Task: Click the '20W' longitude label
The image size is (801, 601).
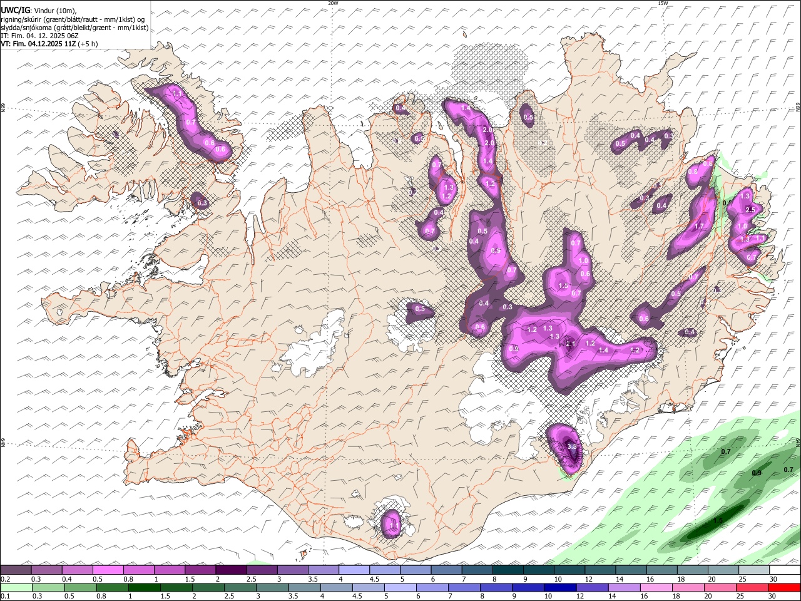Action: tap(333, 3)
